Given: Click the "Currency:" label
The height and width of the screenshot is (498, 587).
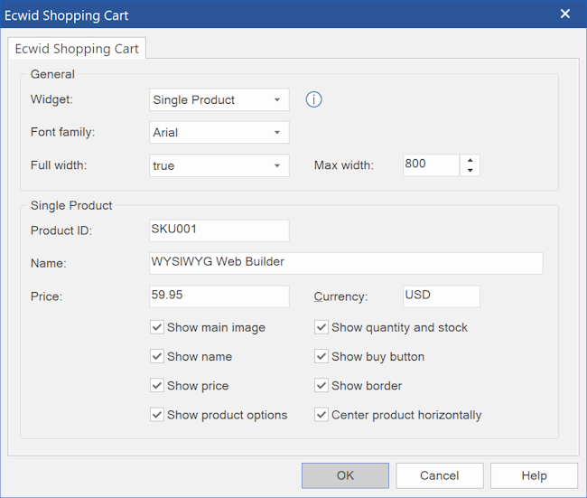Looking at the screenshot, I should coord(340,296).
